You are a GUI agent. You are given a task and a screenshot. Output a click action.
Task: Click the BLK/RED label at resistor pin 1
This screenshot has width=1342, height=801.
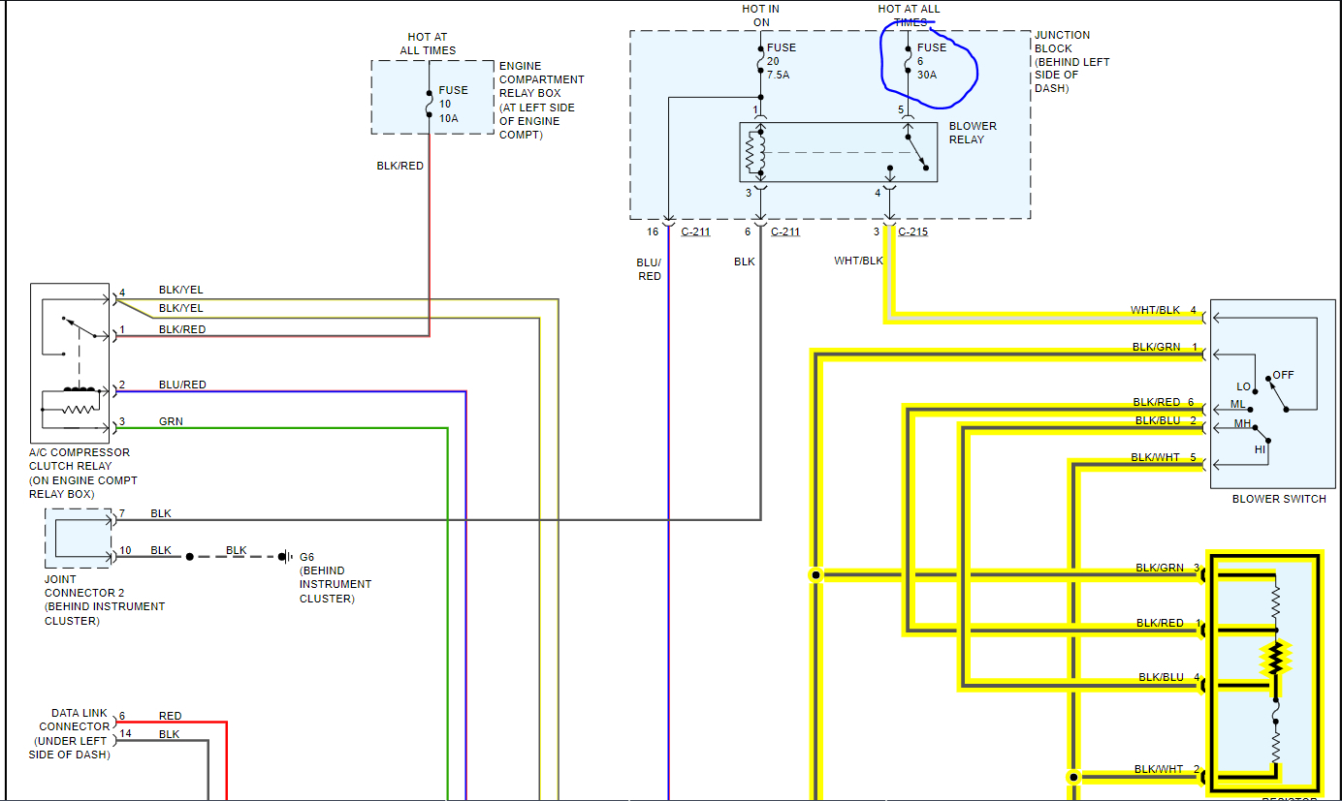point(1161,623)
